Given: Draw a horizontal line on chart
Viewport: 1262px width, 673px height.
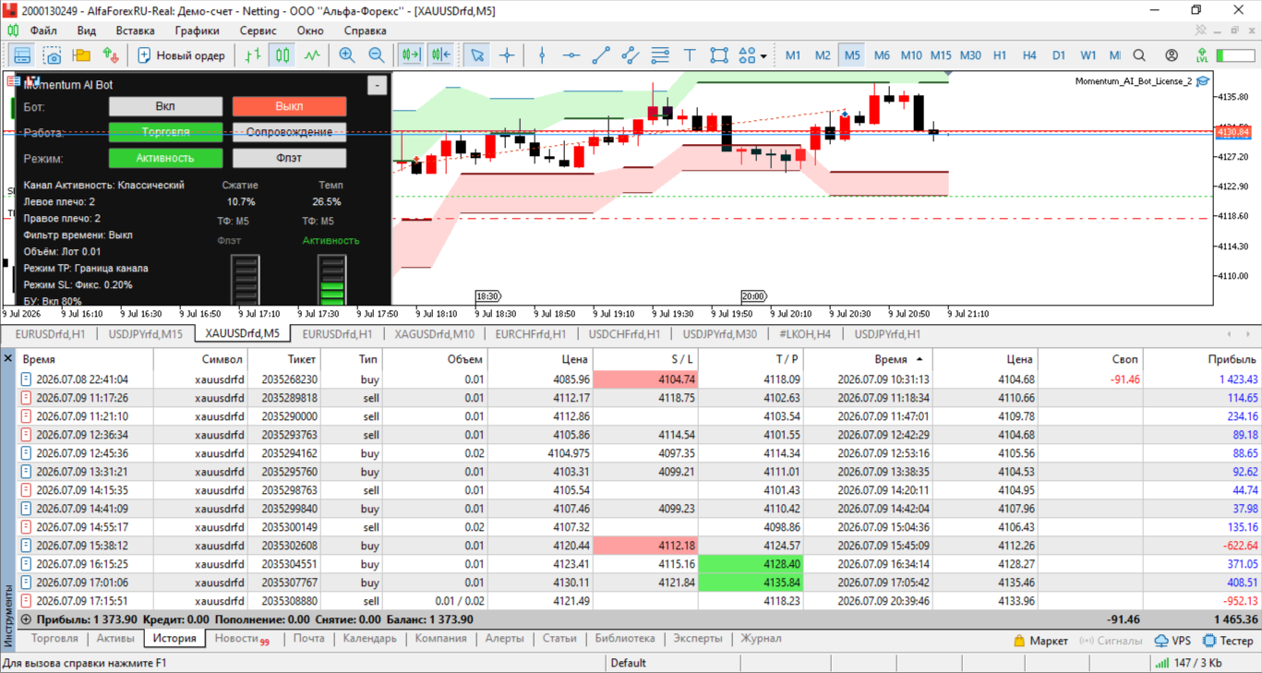Looking at the screenshot, I should click(x=571, y=55).
